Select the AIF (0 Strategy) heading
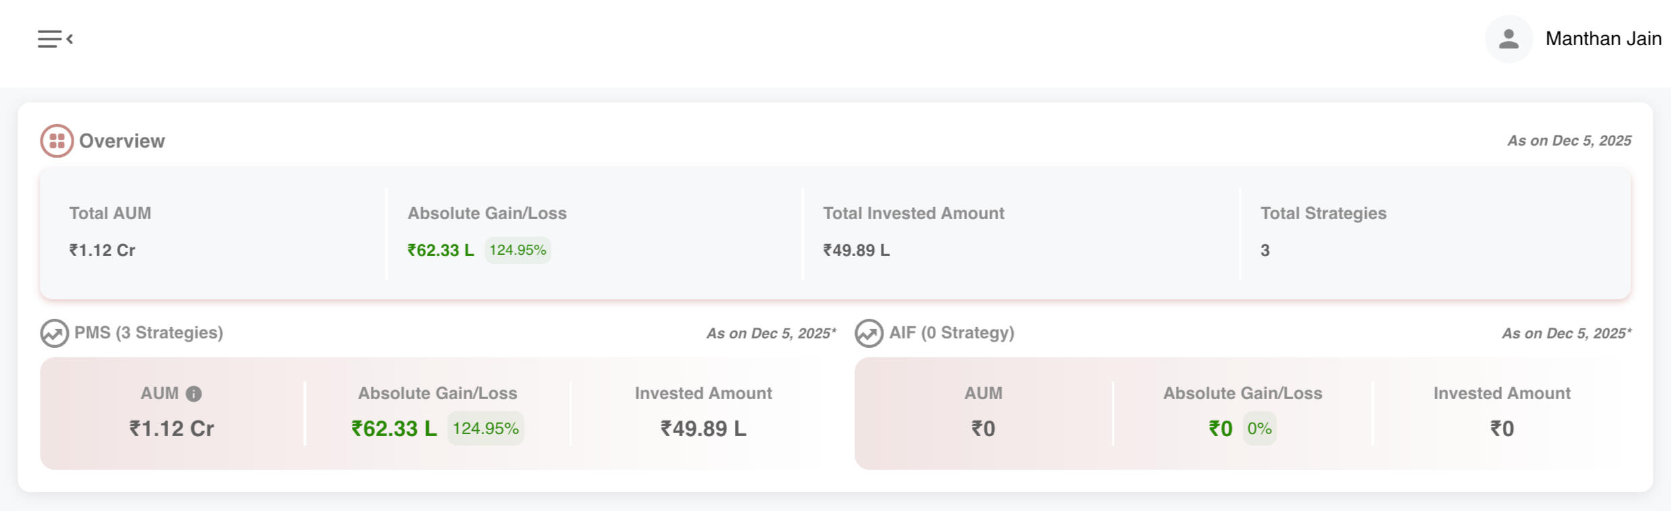This screenshot has width=1671, height=511. pyautogui.click(x=951, y=333)
